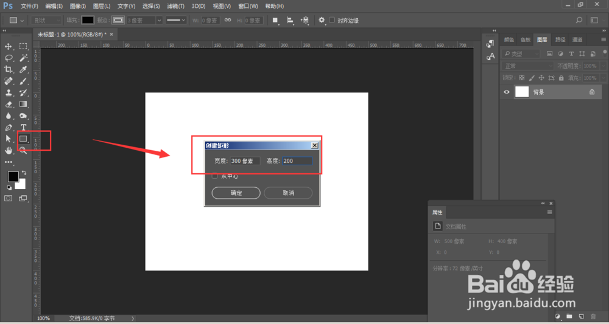Screen dimensions: 609x324
Task: Select the Hand tool
Action: click(x=8, y=150)
